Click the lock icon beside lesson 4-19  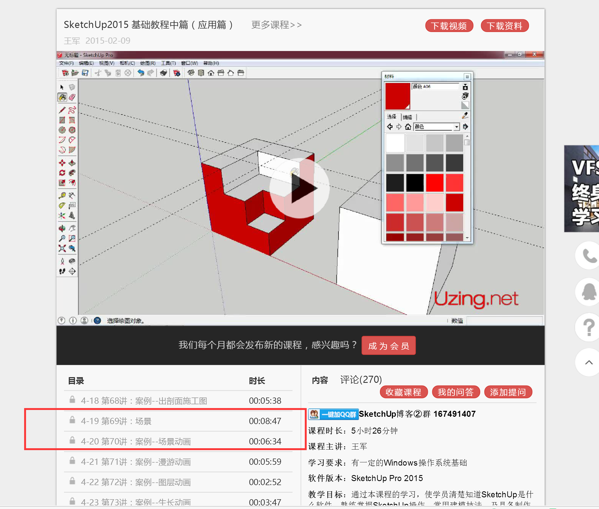(72, 420)
